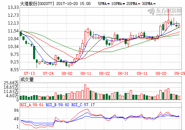Image resolution: width=185 pixels, height=130 pixels.
Task: Click the 08-22 date label
Action: pos(104,73)
